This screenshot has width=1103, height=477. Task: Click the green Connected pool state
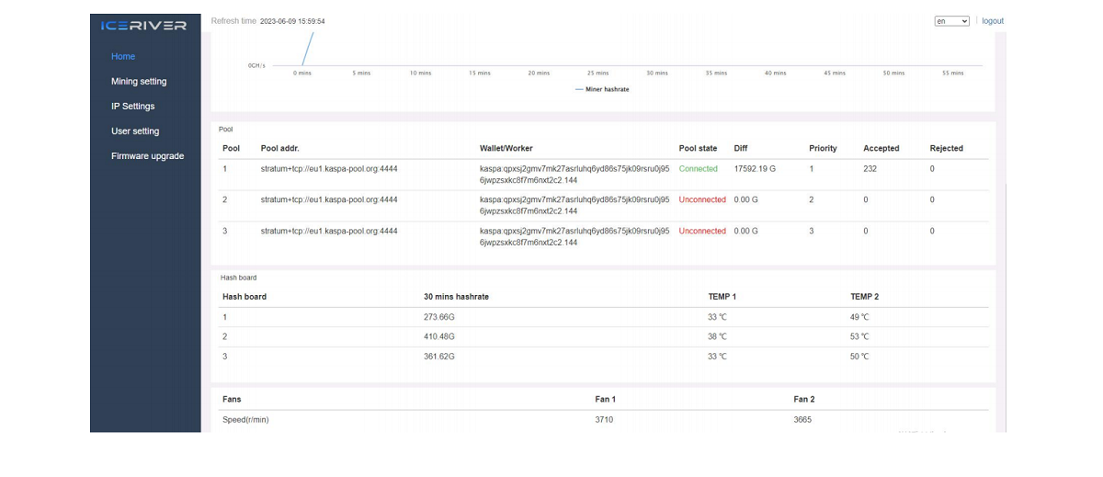(x=698, y=169)
